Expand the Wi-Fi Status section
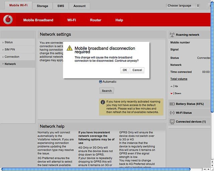214x171 pixels. click(190, 113)
